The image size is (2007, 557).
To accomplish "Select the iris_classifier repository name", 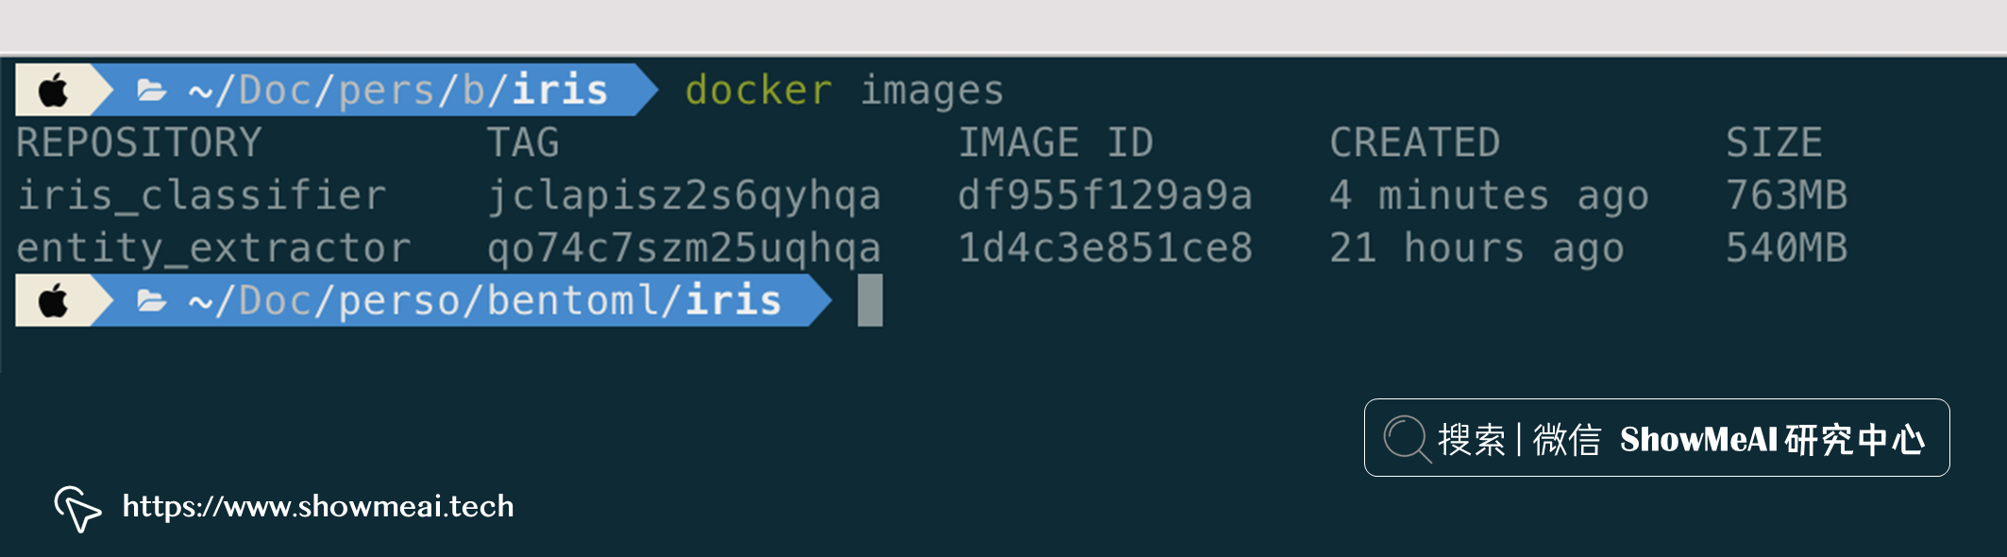I will [x=202, y=195].
